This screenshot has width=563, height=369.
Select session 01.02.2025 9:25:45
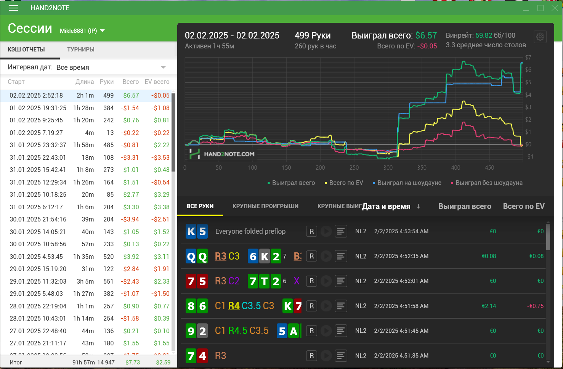[x=86, y=120]
